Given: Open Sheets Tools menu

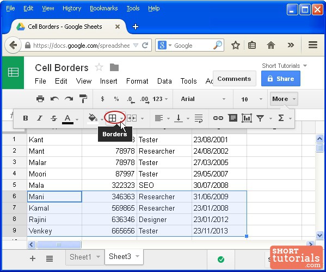Looking at the screenshot, I should tap(188, 81).
